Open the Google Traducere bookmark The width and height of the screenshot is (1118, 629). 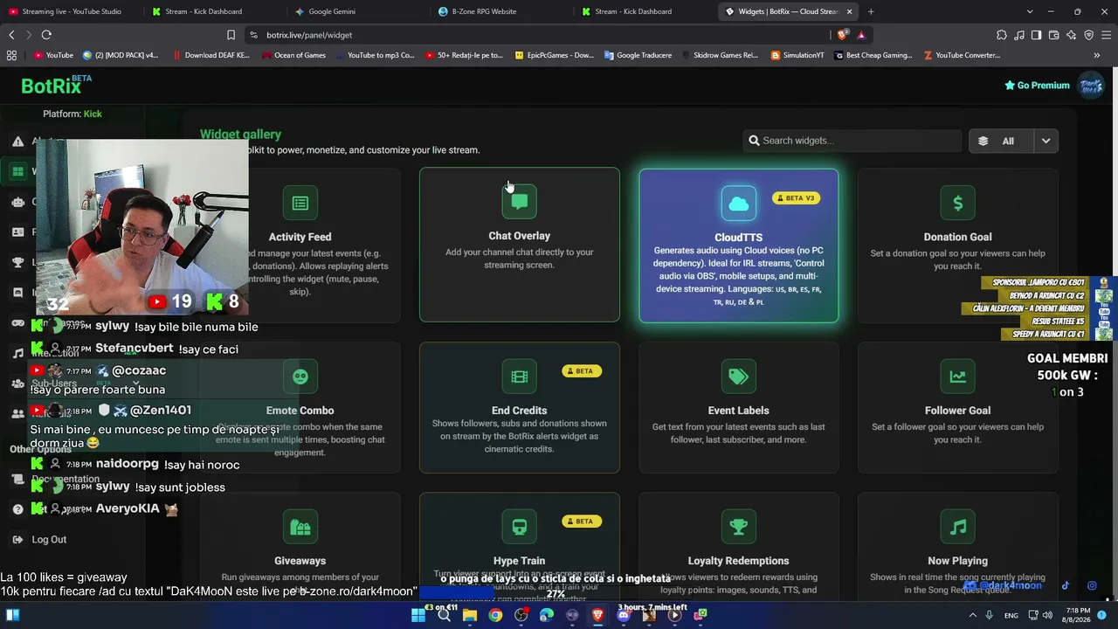[637, 55]
